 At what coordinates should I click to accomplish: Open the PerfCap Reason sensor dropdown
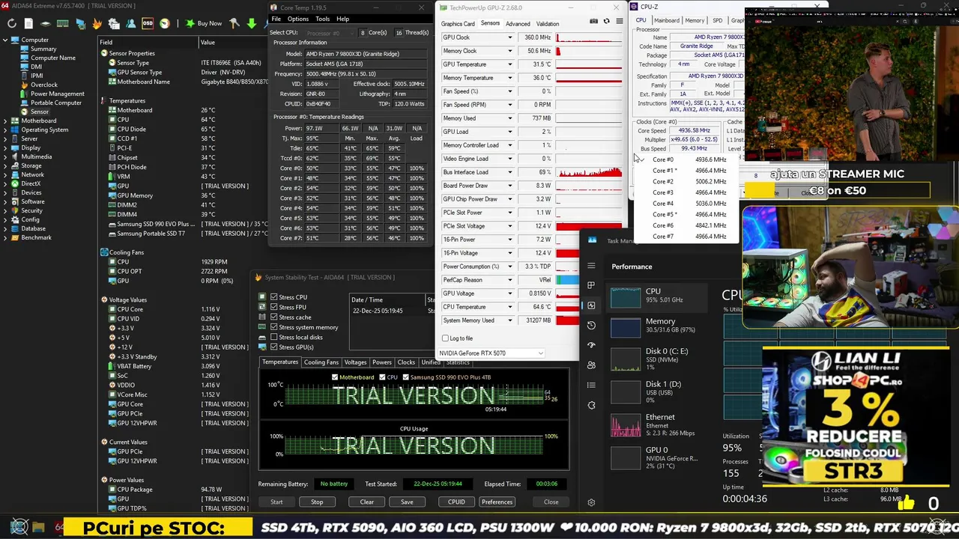pos(510,280)
